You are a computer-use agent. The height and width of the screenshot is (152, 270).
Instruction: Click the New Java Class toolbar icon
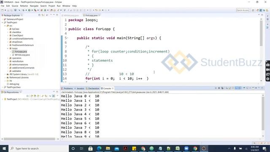(x=45, y=10)
